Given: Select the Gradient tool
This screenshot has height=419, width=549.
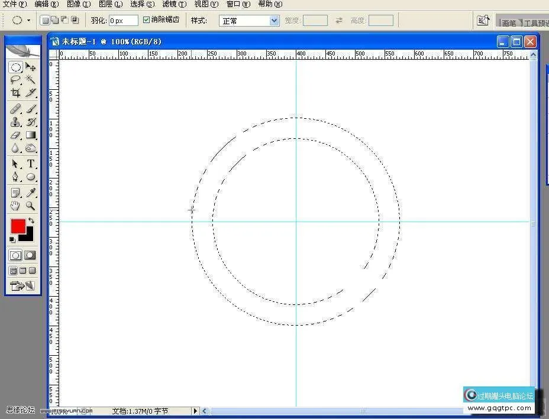Looking at the screenshot, I should click(31, 135).
